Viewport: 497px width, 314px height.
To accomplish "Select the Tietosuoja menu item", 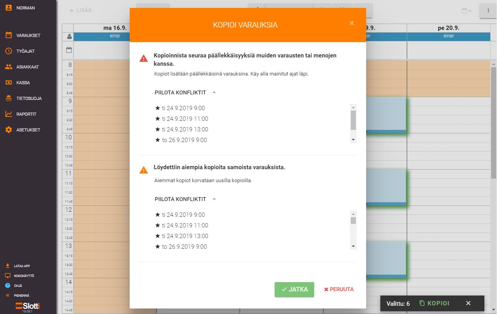I will pos(29,98).
